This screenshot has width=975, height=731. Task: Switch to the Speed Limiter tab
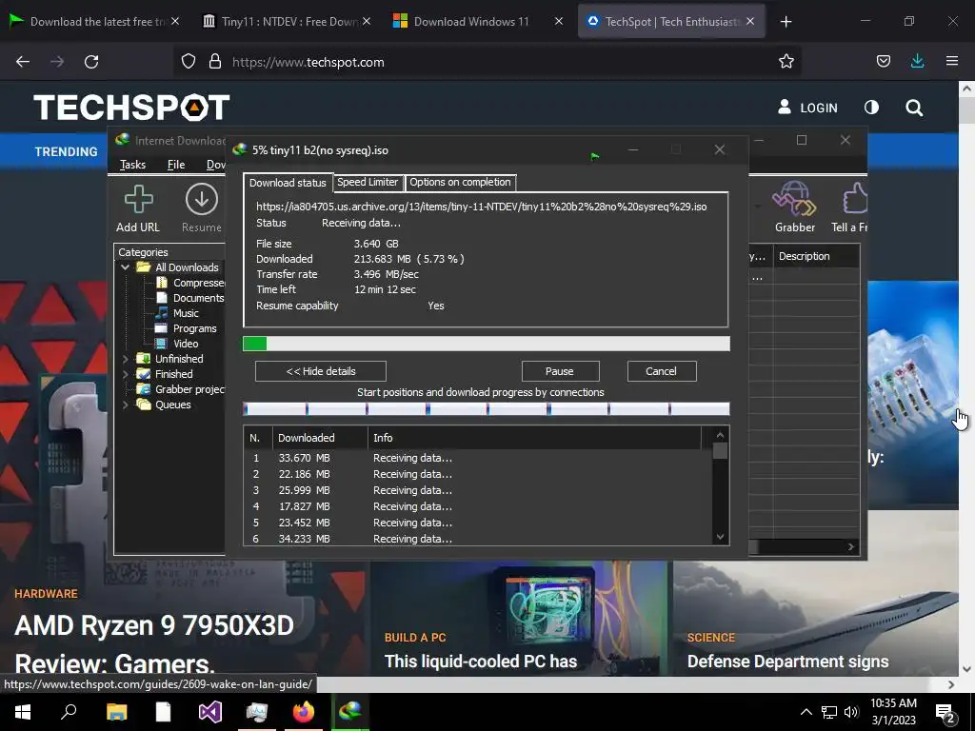pos(368,182)
